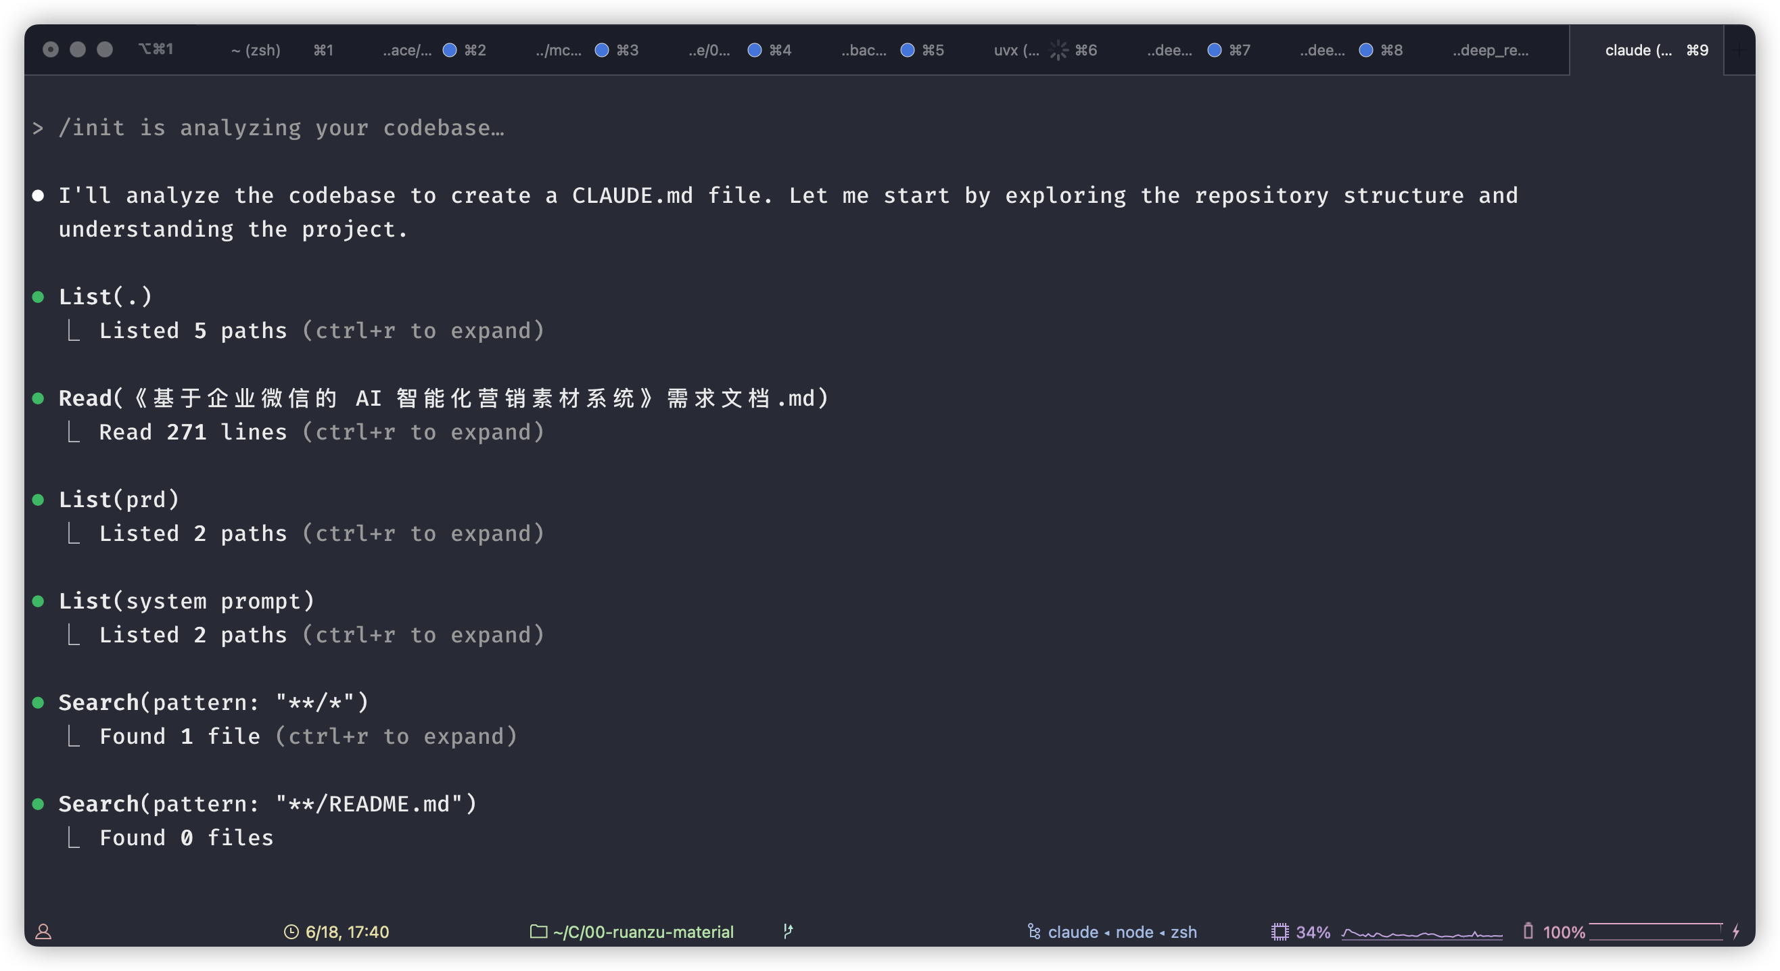Click the user profile icon in status bar
This screenshot has height=971, width=1780.
pos(43,932)
